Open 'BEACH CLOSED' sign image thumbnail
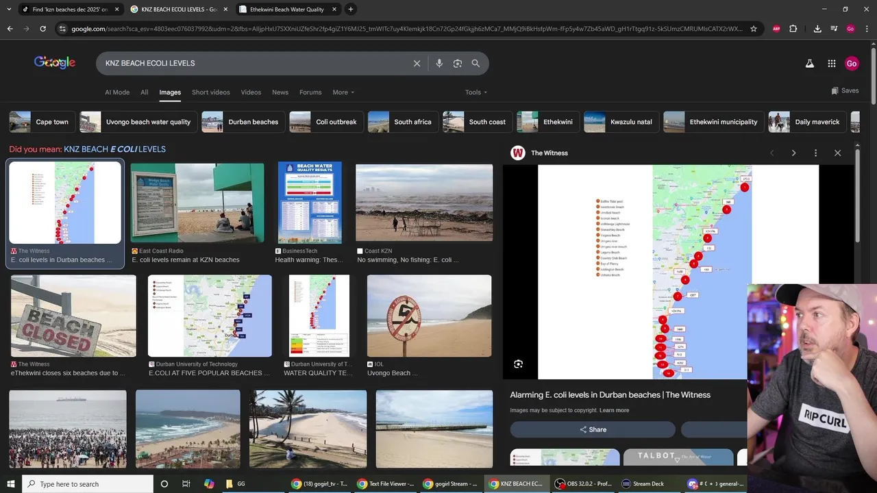This screenshot has height=493, width=877. coord(73,316)
